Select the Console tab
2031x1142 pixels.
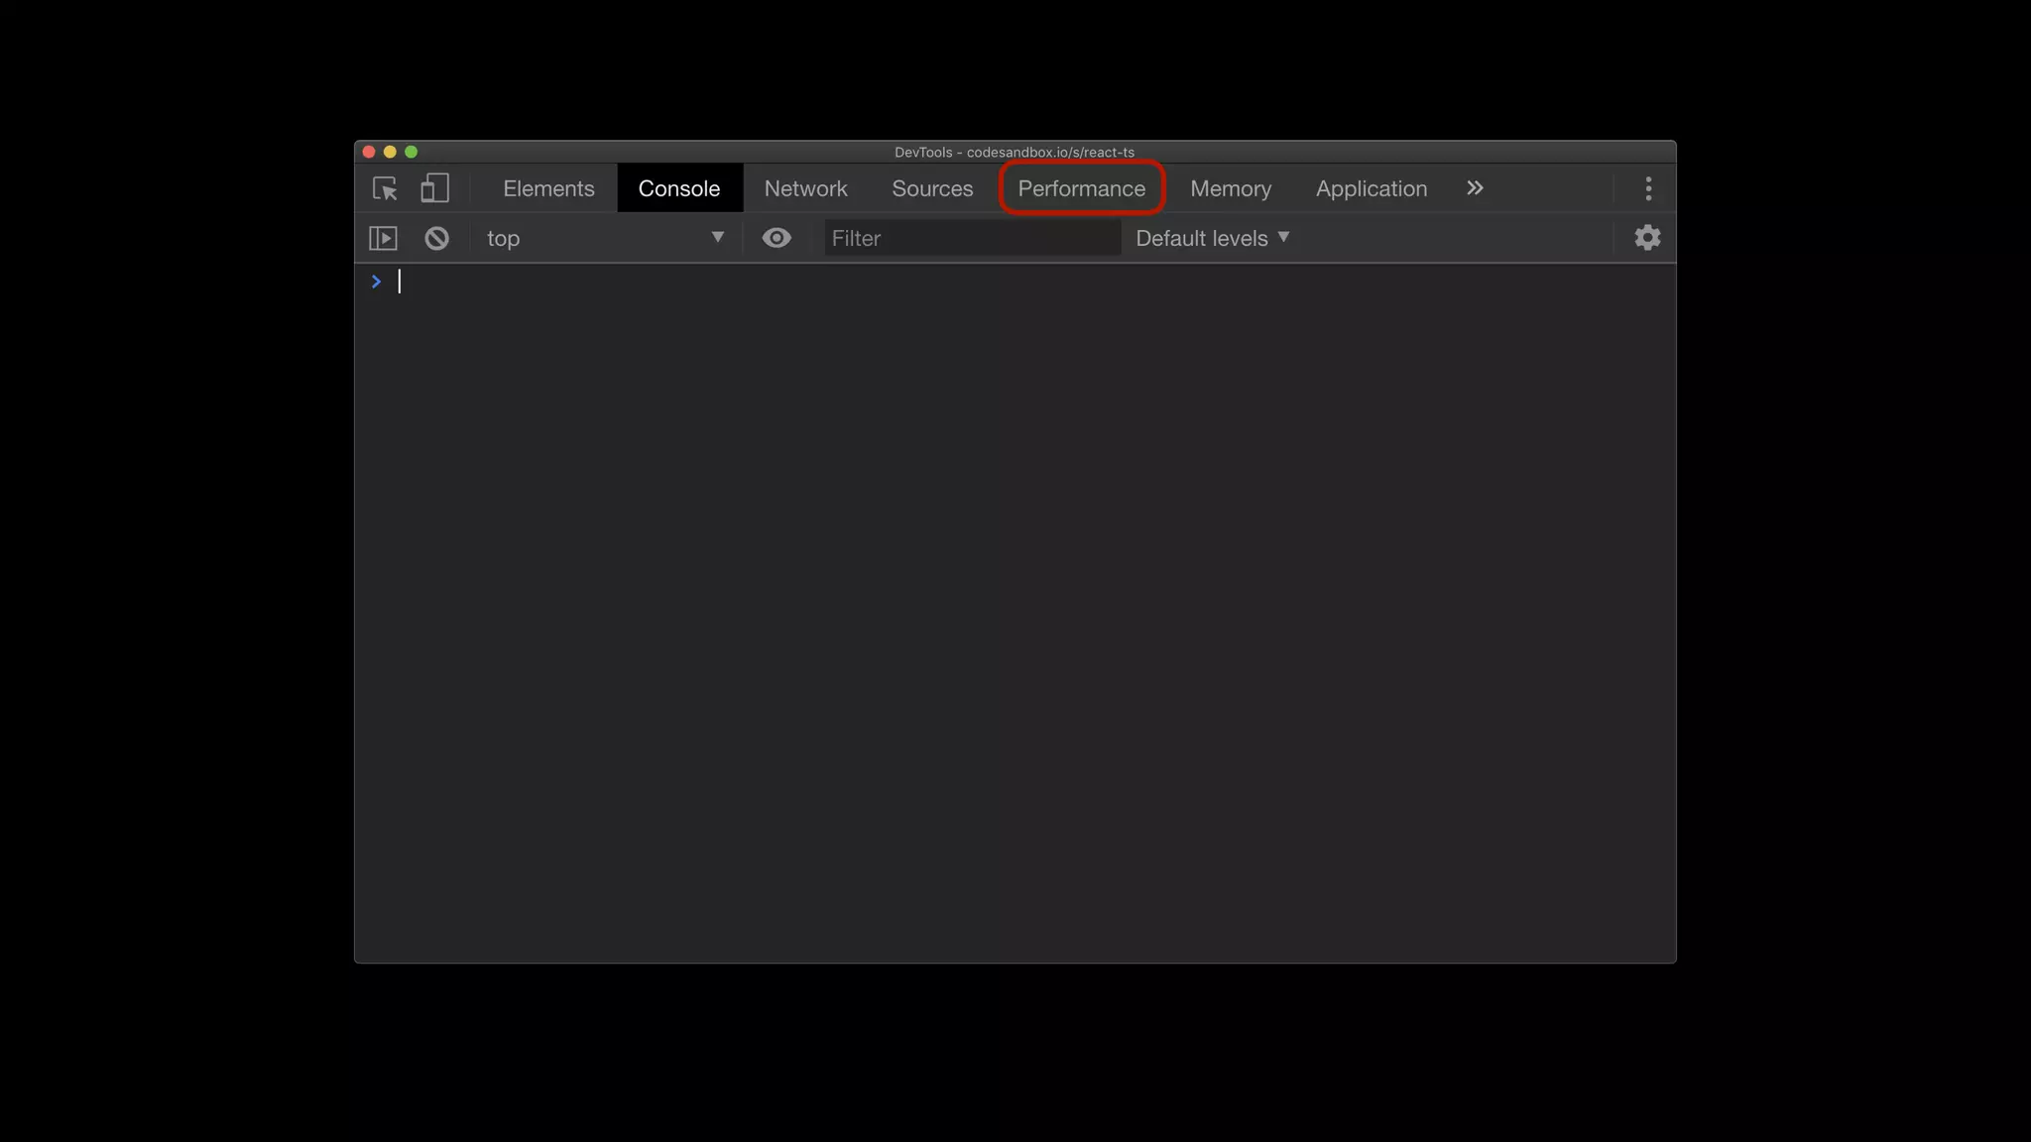(x=678, y=188)
